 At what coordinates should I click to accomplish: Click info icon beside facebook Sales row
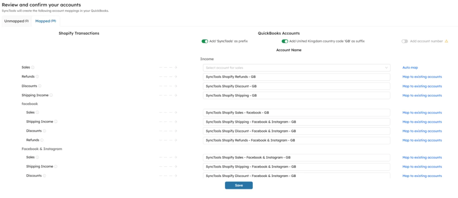click(x=37, y=113)
